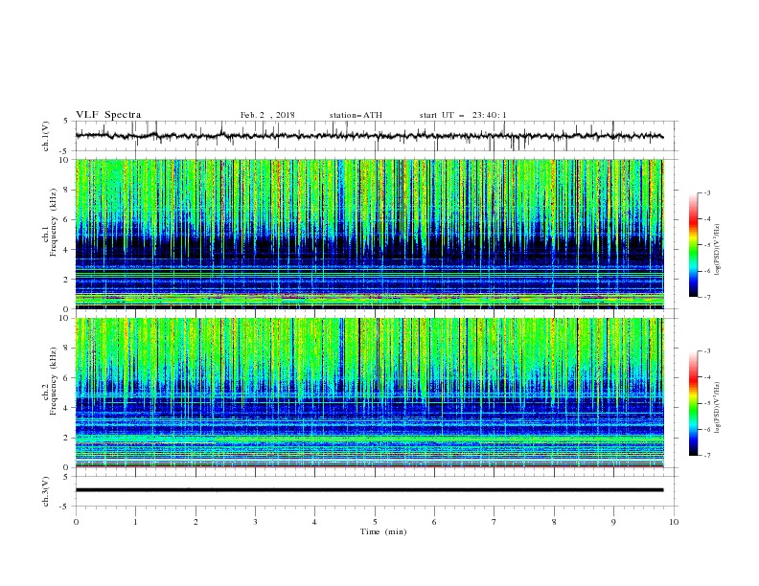Click the "-5" tick on ch.3(V) axis

[x=65, y=507]
